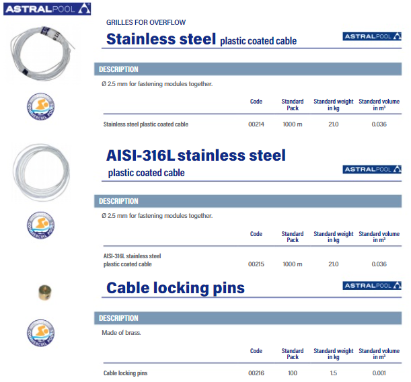Viewport: 411px width, 382px height.
Task: Click '1000 m' pack value for code 00214
Action: [x=292, y=124]
